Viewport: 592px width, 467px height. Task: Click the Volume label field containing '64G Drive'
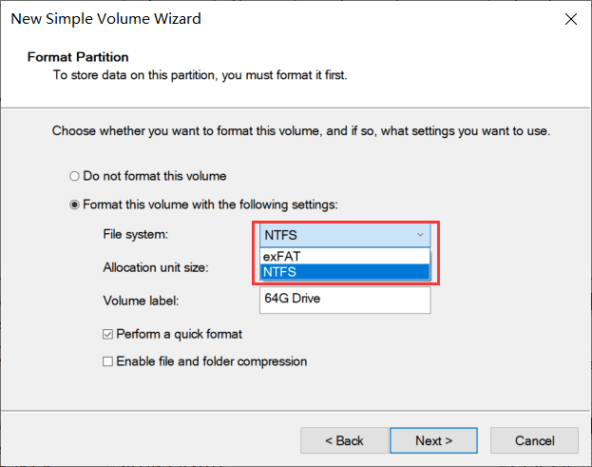pyautogui.click(x=345, y=301)
